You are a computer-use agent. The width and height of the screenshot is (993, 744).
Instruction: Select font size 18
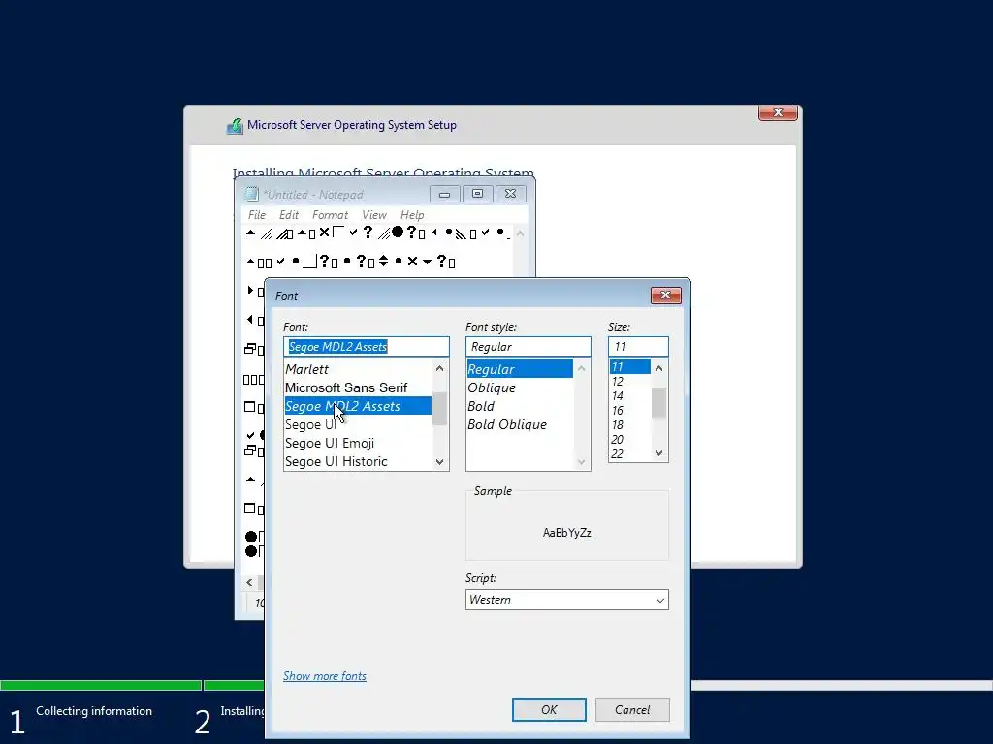(x=629, y=425)
